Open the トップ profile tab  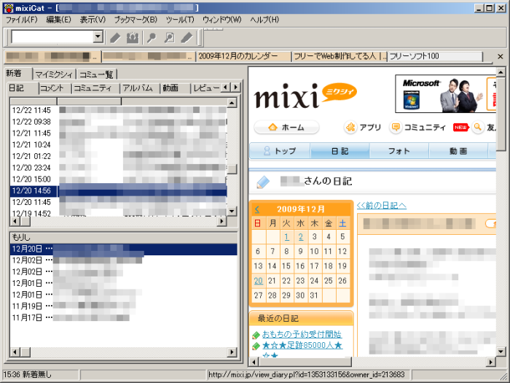280,151
